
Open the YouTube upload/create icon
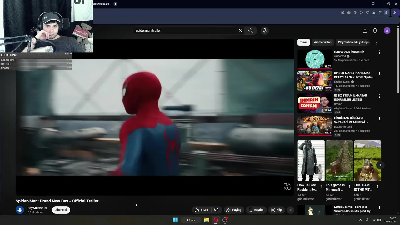tap(365, 31)
